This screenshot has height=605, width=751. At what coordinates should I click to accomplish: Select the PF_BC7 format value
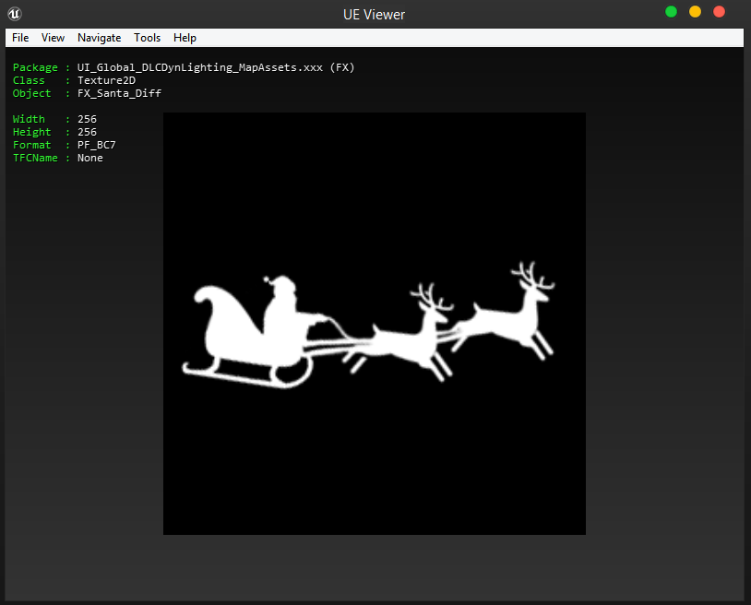point(97,145)
